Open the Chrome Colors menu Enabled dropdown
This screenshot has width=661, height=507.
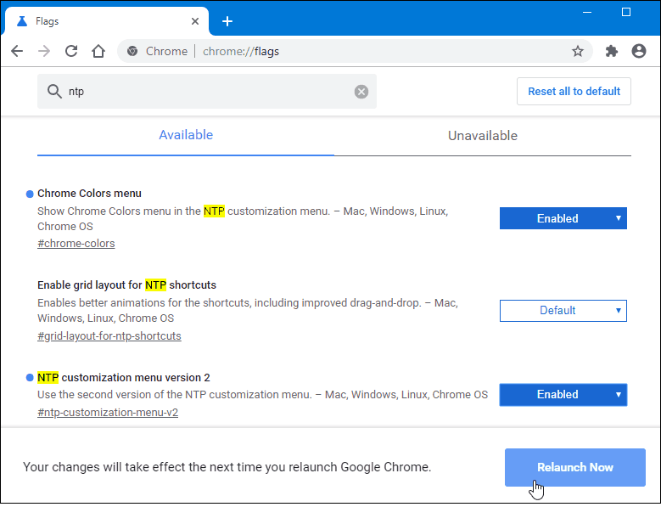pos(563,218)
